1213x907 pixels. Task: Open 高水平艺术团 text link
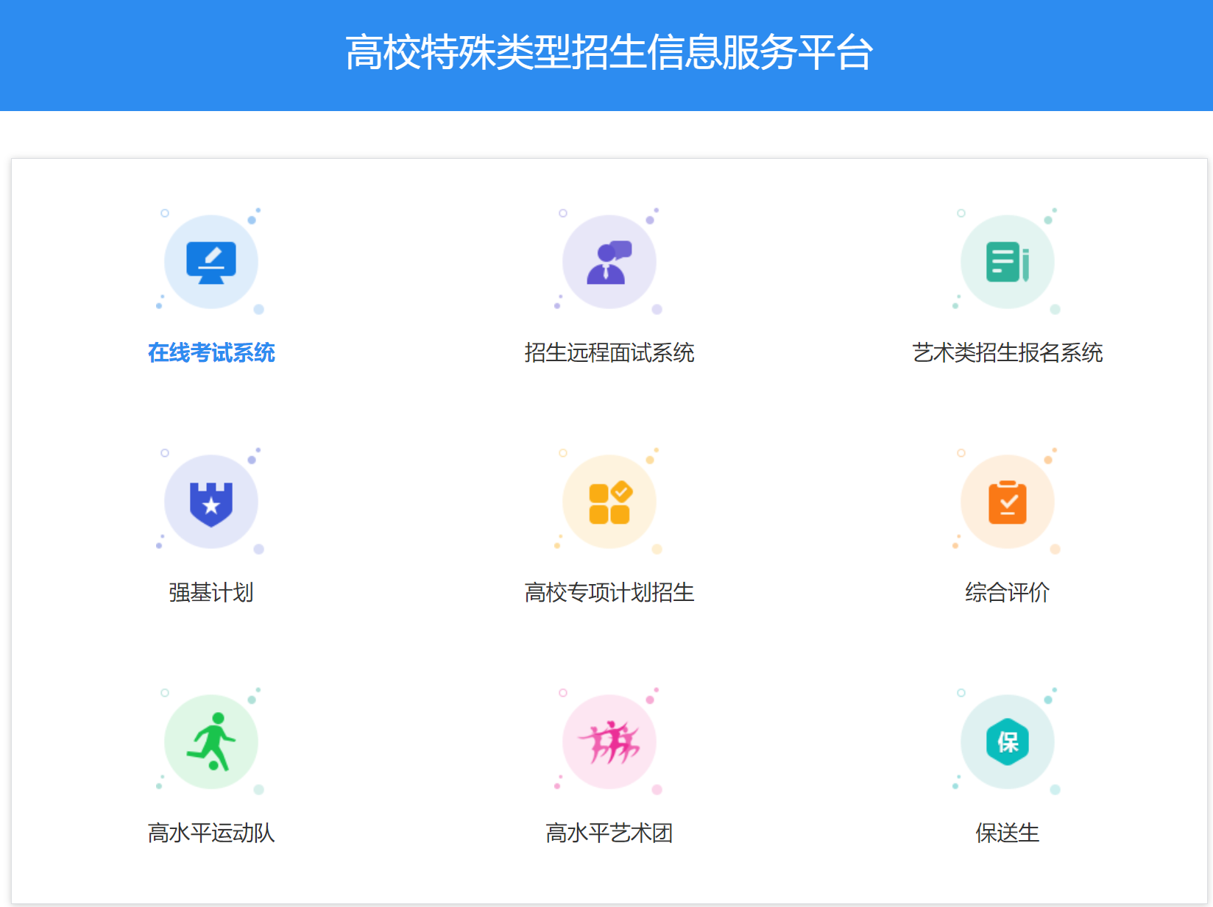point(609,833)
